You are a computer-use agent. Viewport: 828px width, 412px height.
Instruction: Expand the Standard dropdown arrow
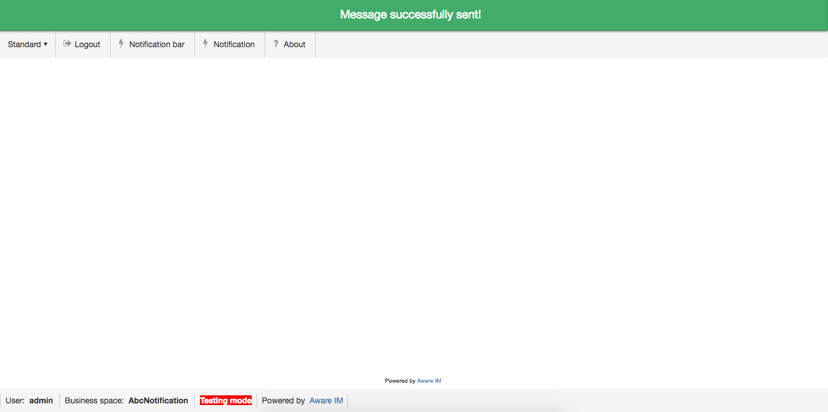(x=46, y=44)
